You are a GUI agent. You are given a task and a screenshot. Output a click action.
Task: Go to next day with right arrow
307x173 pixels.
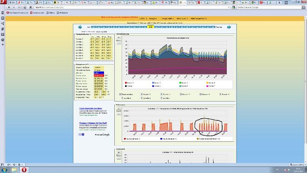click(229, 27)
